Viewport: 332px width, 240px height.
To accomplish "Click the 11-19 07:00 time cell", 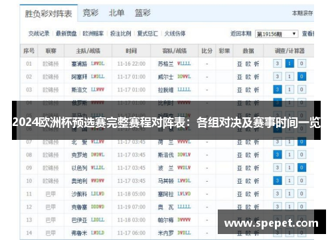I will click(131, 207).
